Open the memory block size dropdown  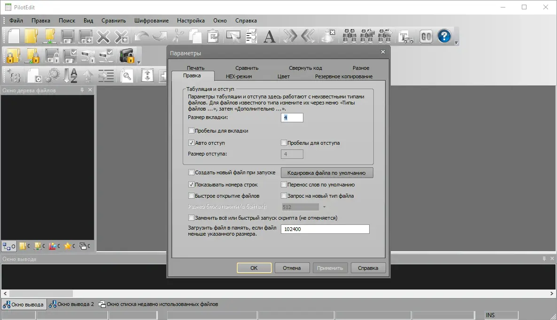pos(324,207)
